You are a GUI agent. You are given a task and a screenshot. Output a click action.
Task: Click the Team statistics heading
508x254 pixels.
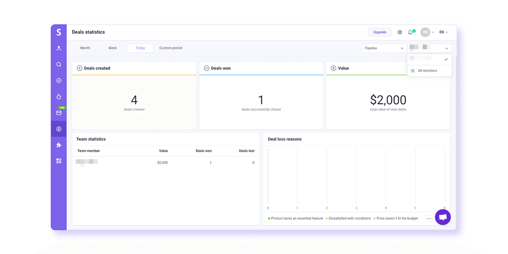91,139
